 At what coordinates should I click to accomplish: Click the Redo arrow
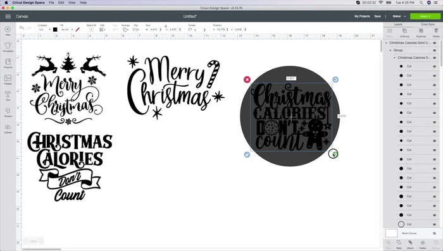click(29, 28)
